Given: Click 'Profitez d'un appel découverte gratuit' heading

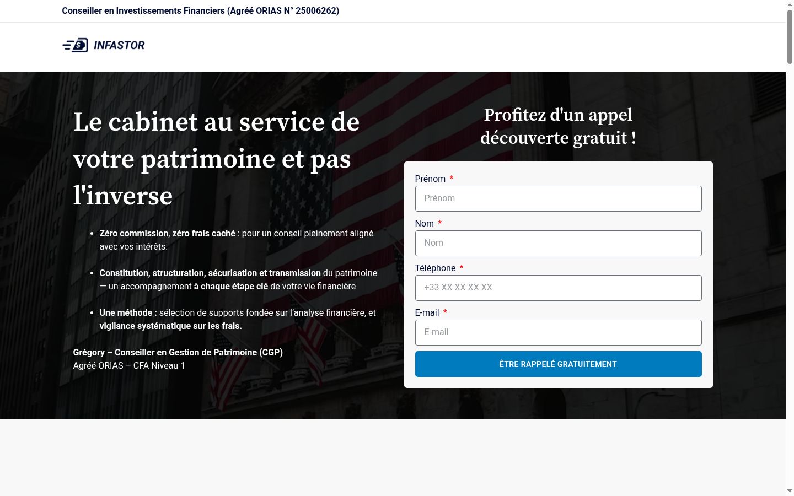Looking at the screenshot, I should 558,126.
